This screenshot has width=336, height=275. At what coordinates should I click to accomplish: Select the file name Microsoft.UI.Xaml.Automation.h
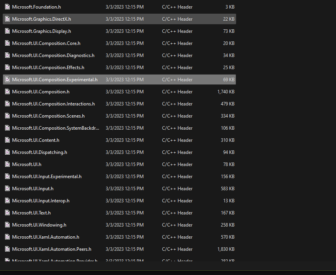(46, 237)
